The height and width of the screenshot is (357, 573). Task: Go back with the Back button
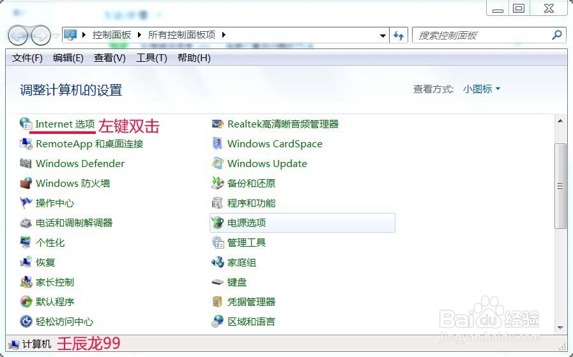[x=18, y=35]
